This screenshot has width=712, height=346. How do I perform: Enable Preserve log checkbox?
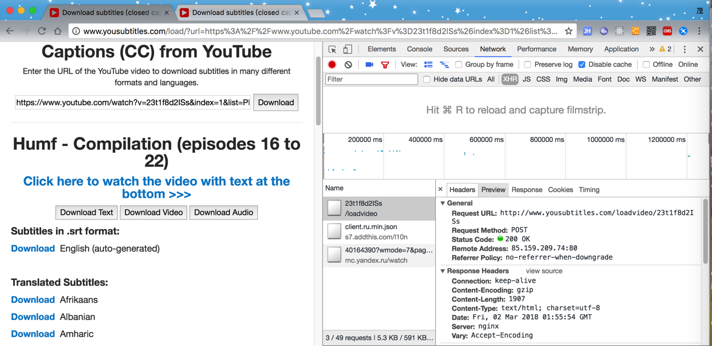pos(528,65)
